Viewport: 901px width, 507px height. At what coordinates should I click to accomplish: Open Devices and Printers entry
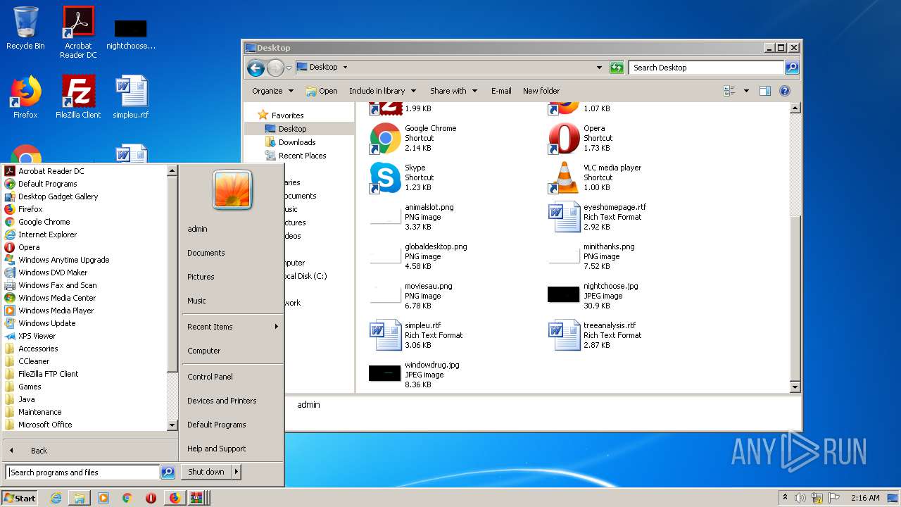click(x=222, y=401)
